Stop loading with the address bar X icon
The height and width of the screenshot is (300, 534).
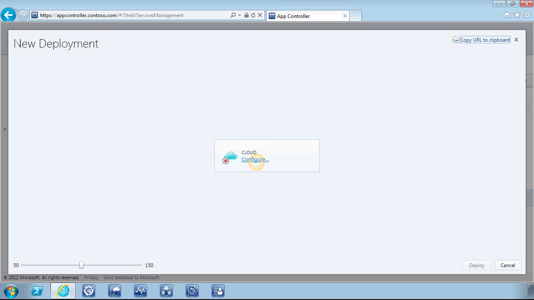[x=260, y=15]
